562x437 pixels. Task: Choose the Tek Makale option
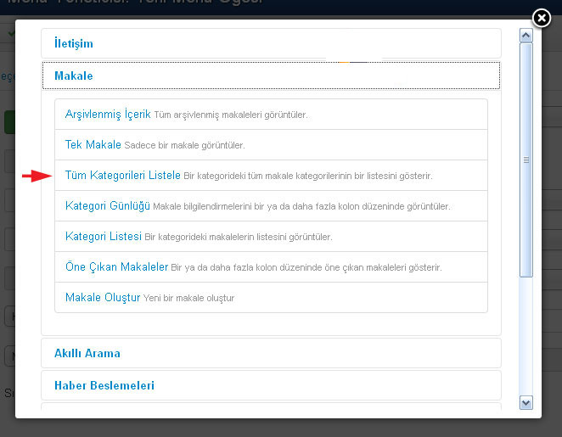point(93,144)
